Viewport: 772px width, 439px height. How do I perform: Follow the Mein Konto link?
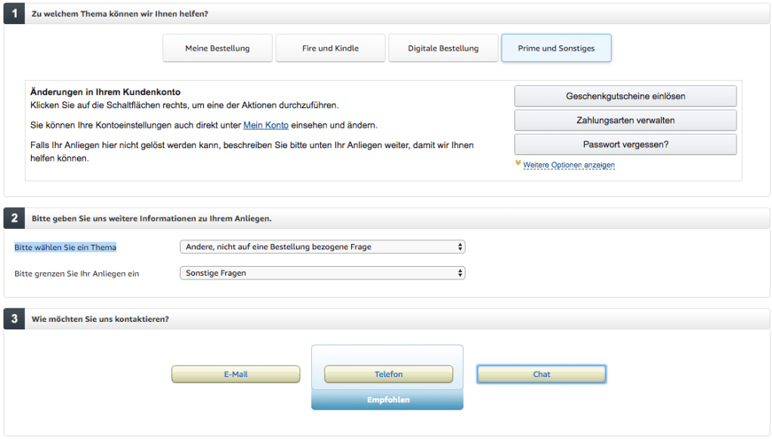(x=266, y=125)
